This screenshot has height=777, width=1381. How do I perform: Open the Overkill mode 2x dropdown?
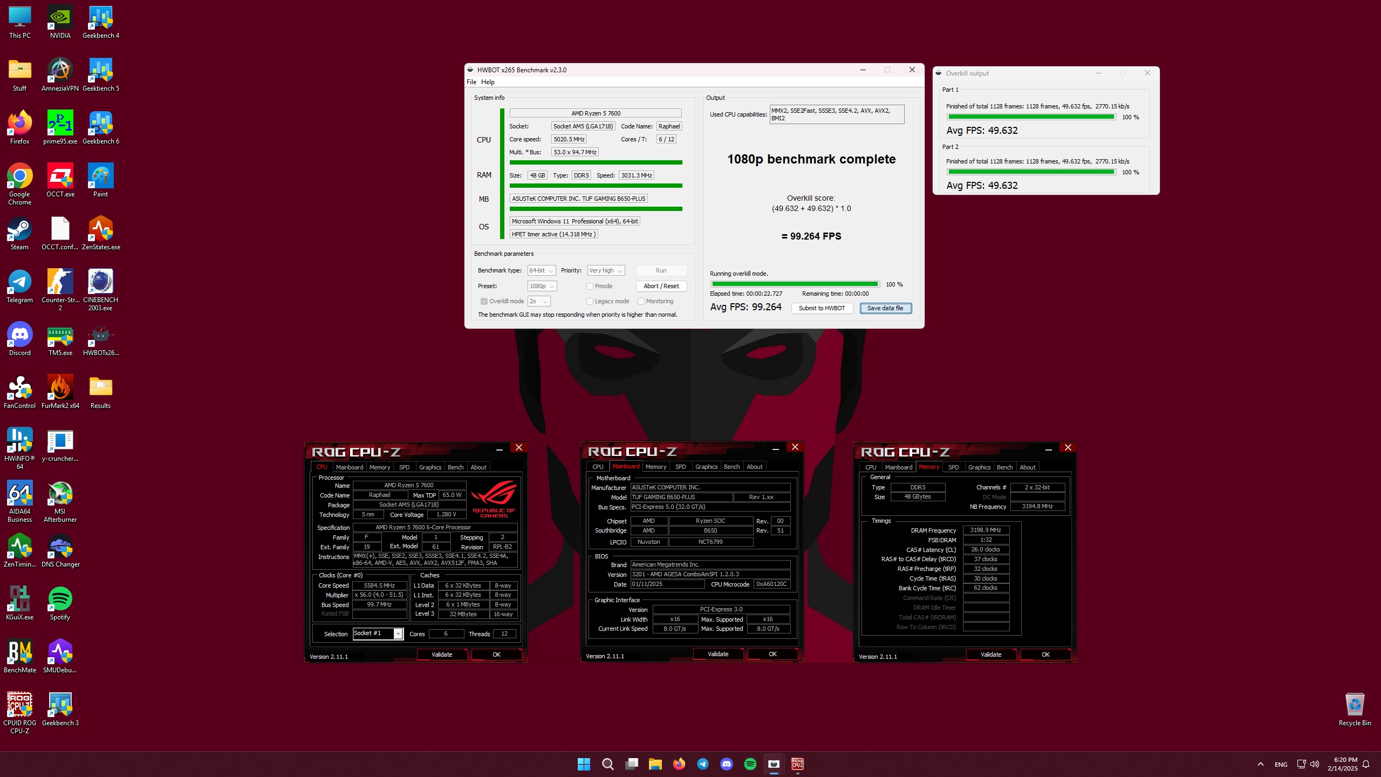(539, 301)
